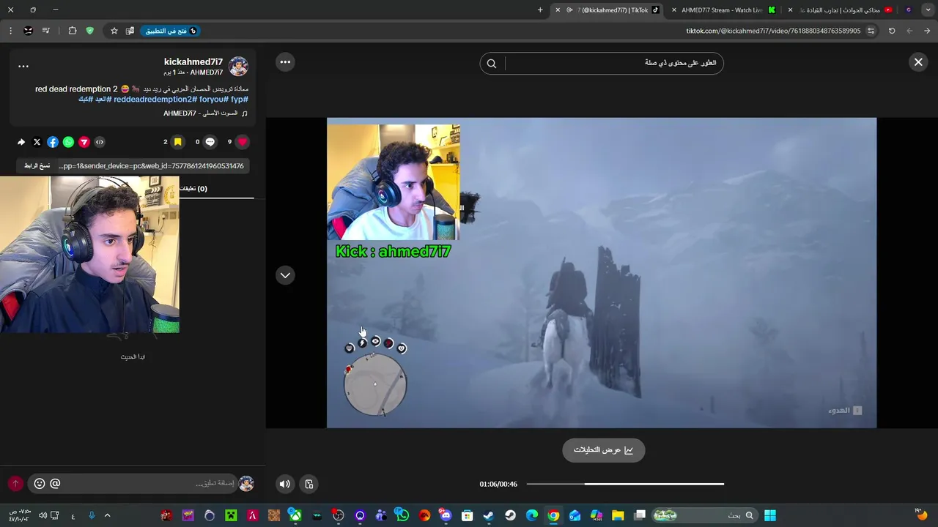Viewport: 938px width, 527px height.
Task: Click kickahmed7i7 profile avatar
Action: [x=238, y=67]
